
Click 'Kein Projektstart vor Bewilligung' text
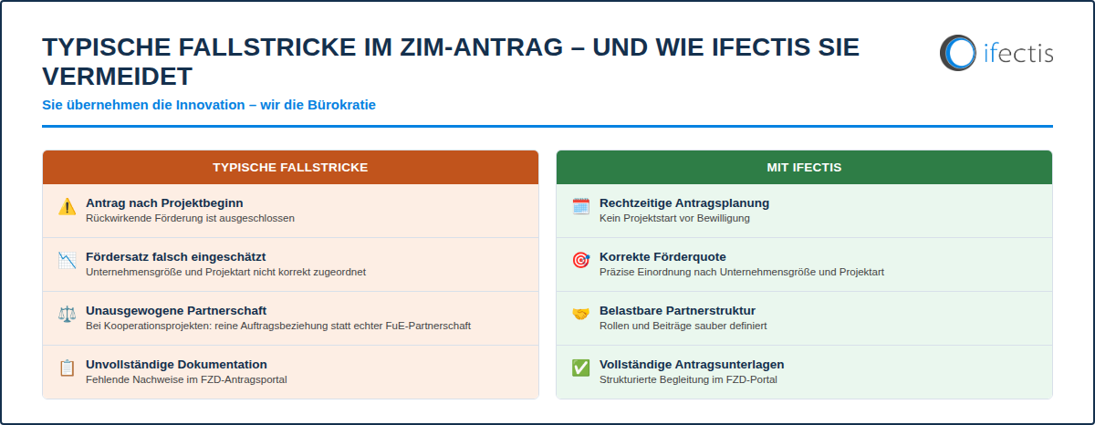[674, 218]
